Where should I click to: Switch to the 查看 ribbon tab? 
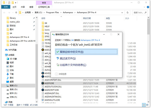[x=31, y=7]
